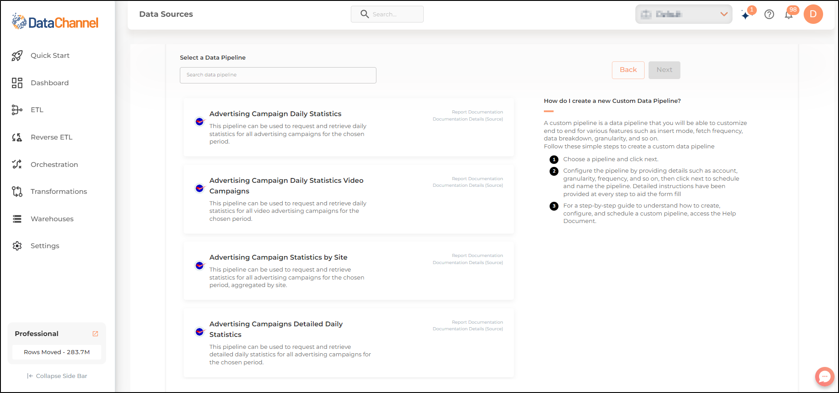Click the DataChannel logo
Viewport: 839px width, 393px height.
tap(55, 22)
